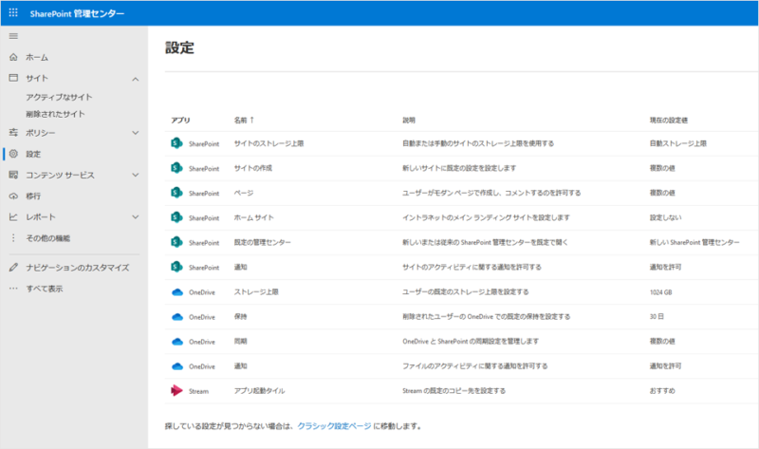Screen dimensions: 759x449
Task: Collapse the サイト section chevron
Action: pyautogui.click(x=135, y=79)
